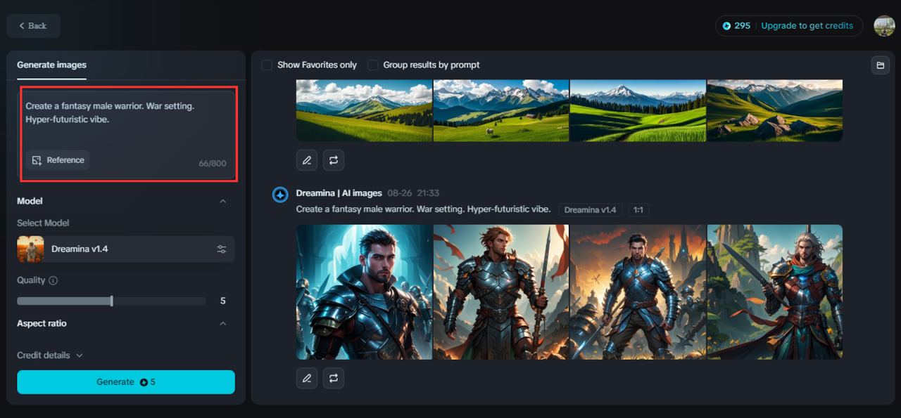The image size is (901, 418).
Task: Adjust the Quality slider handle
Action: coord(111,301)
